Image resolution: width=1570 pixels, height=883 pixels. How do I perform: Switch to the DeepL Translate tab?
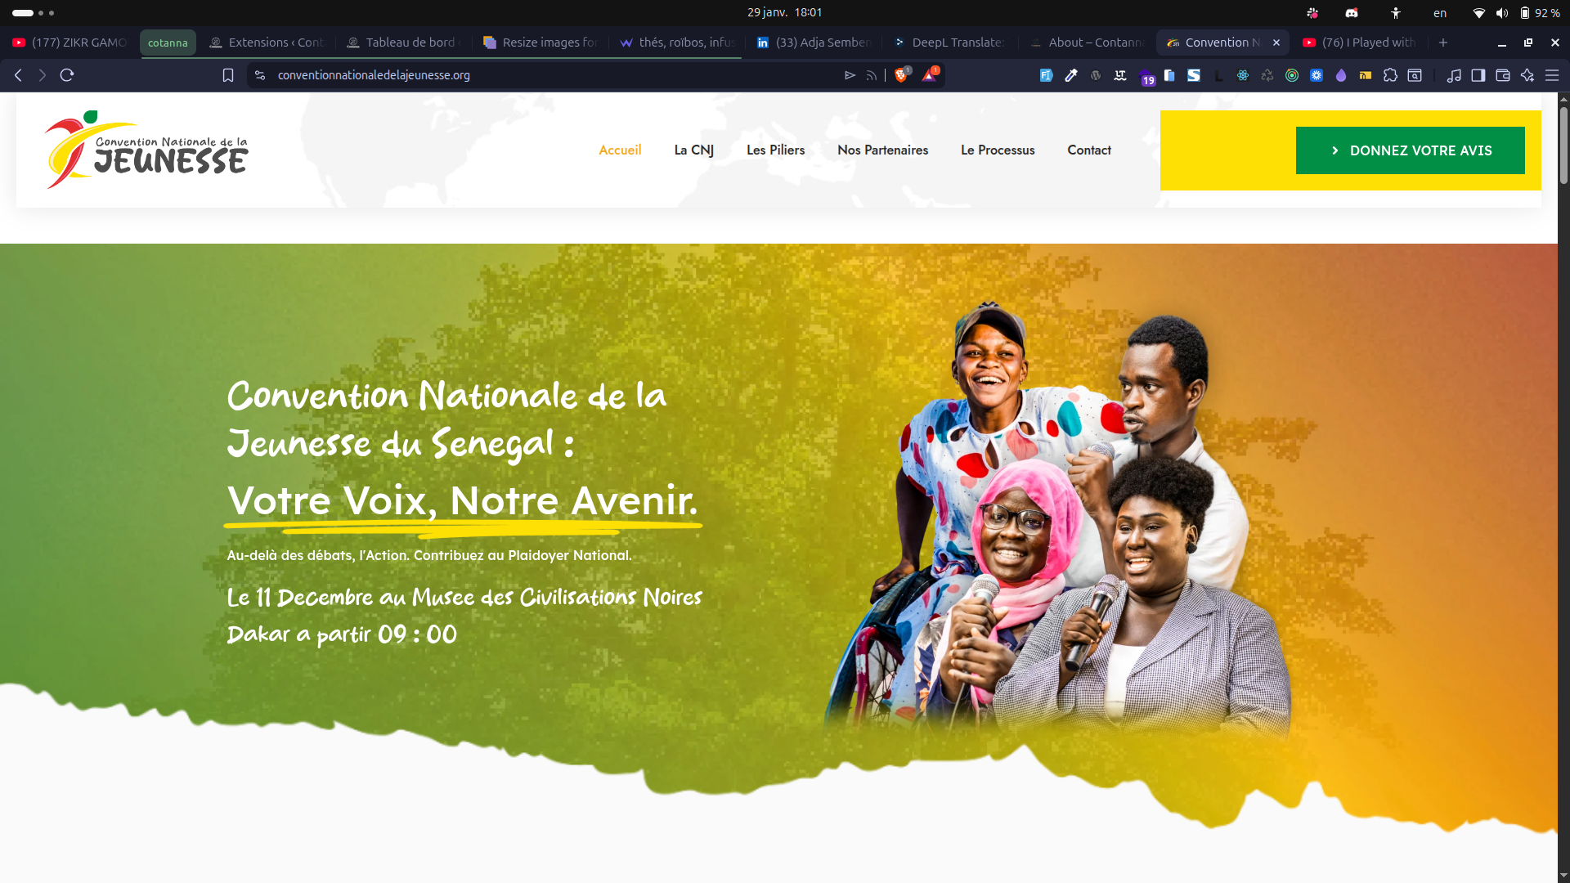point(950,43)
